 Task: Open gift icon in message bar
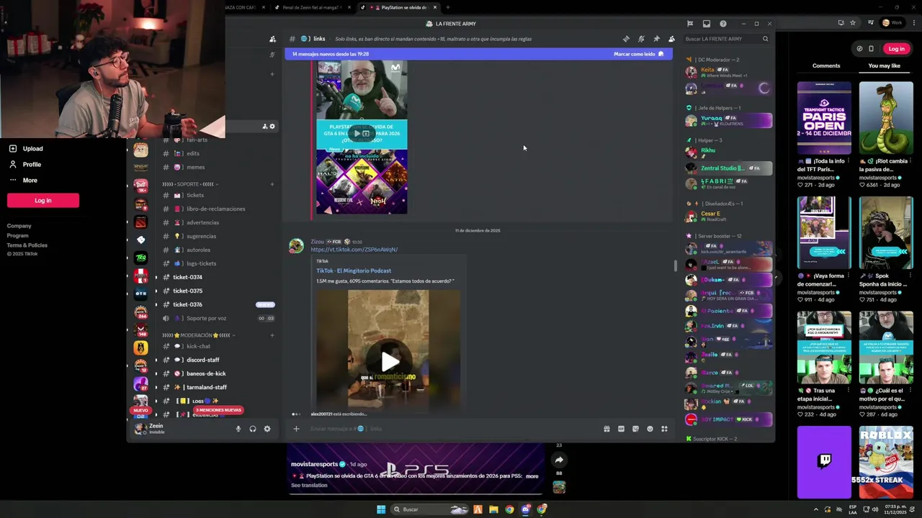(x=607, y=429)
